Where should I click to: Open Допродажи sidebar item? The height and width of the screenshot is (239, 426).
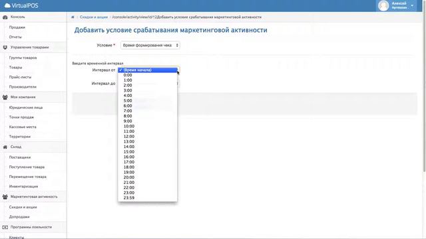(19, 217)
